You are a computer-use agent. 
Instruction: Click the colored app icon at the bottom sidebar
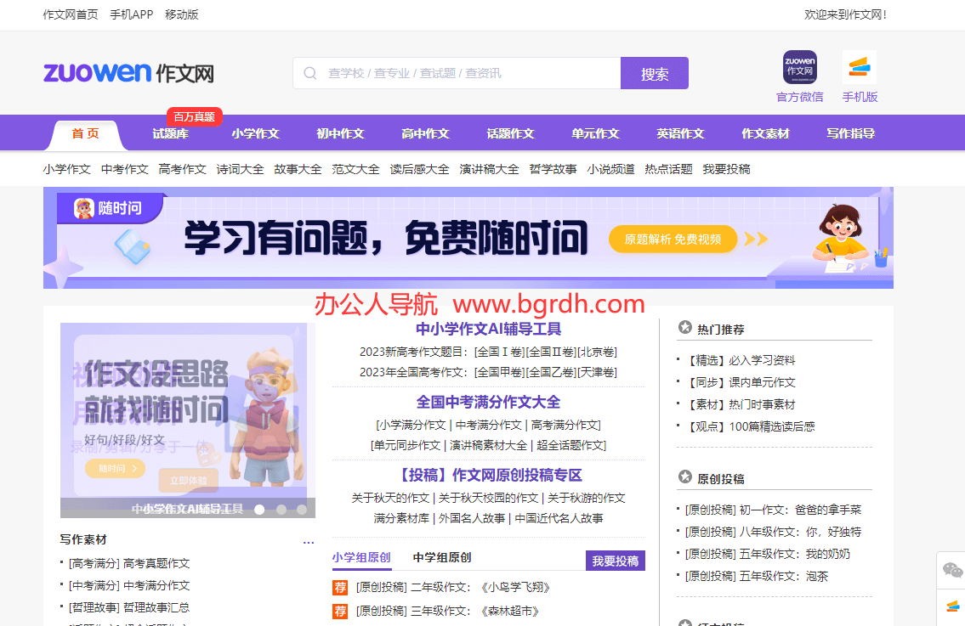953,606
